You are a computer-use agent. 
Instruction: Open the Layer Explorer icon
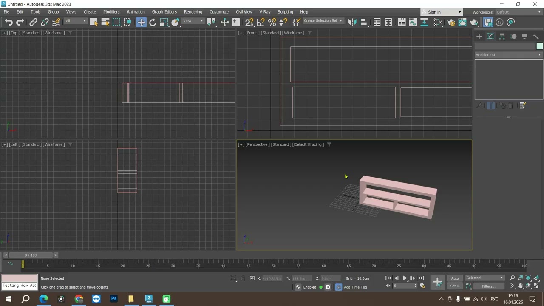coord(388,22)
